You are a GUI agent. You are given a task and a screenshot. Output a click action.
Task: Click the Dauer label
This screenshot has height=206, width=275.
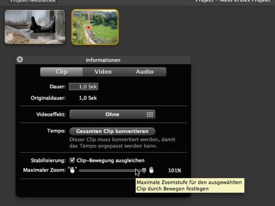point(57,87)
